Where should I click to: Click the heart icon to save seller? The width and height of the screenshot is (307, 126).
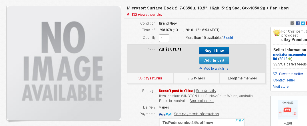275,74
